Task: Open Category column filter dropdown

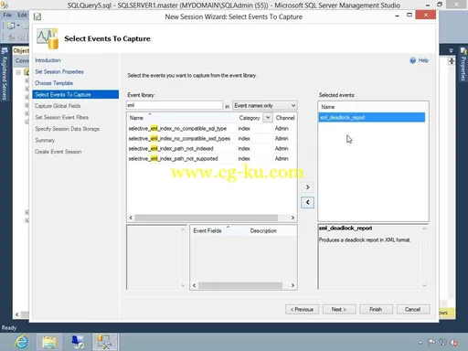Action: (x=268, y=117)
